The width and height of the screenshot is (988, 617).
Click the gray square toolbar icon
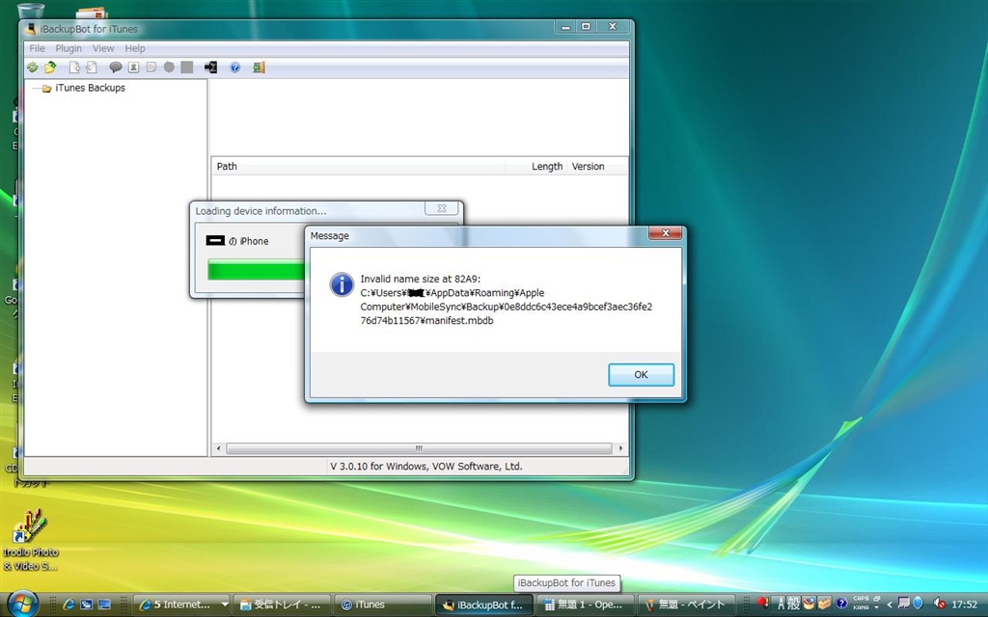tap(186, 67)
